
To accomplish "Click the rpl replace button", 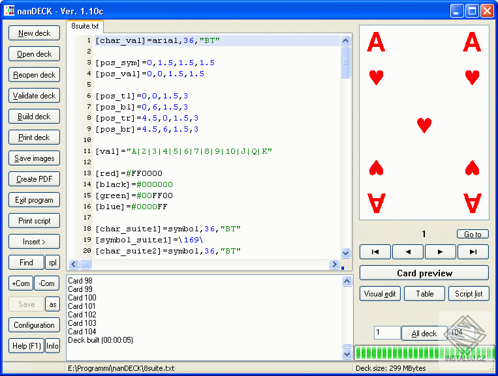I will [53, 263].
